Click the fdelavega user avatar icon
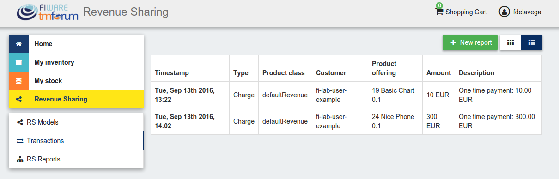This screenshot has height=179, width=559. pyautogui.click(x=504, y=12)
